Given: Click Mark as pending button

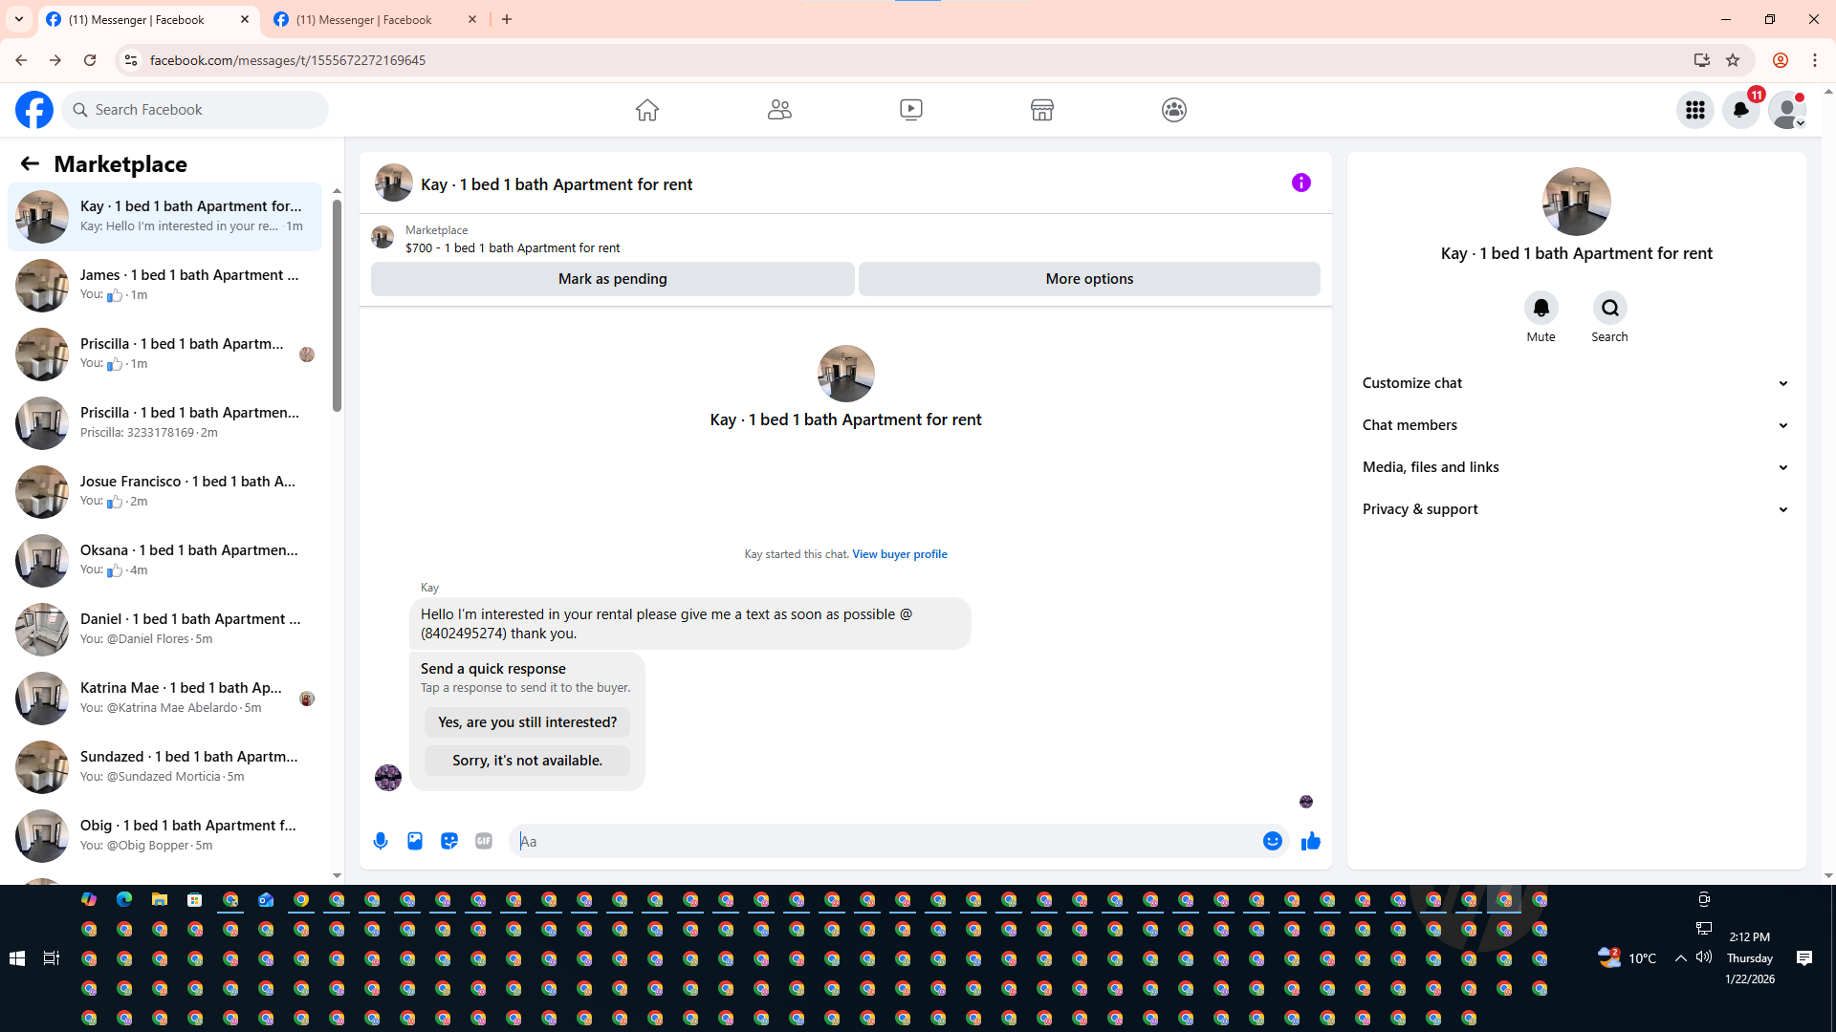Looking at the screenshot, I should (x=613, y=279).
